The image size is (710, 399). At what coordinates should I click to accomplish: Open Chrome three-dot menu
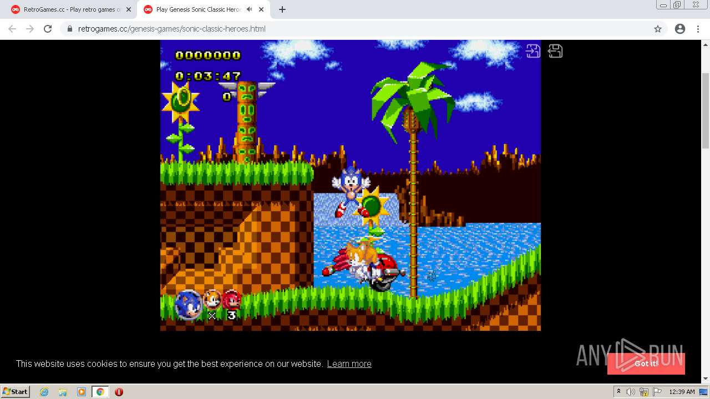point(698,29)
